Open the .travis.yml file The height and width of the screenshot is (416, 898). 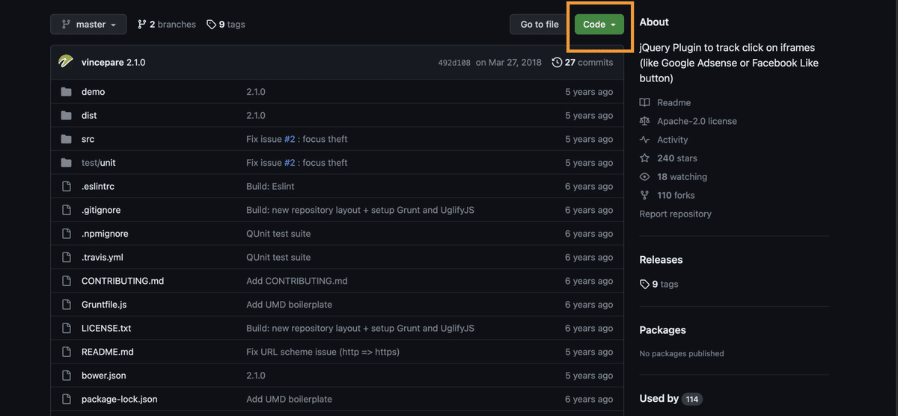click(x=103, y=258)
